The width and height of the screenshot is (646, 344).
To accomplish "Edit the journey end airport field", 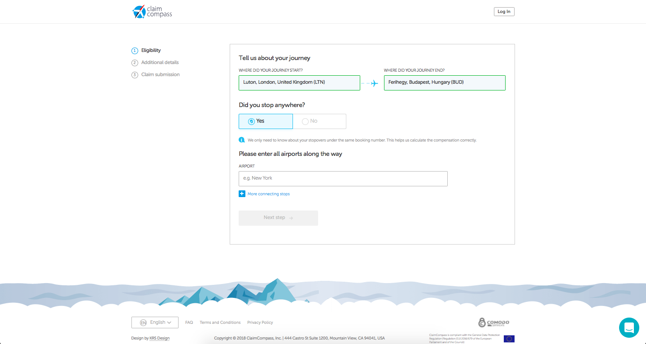I will 444,83.
